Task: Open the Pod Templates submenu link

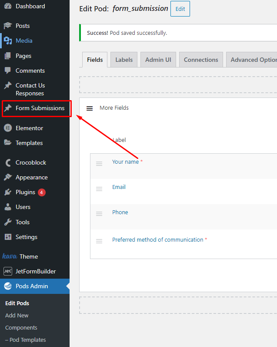Action: (25, 340)
